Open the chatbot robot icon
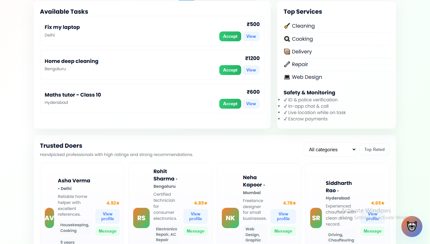The image size is (430, 244). (412, 227)
